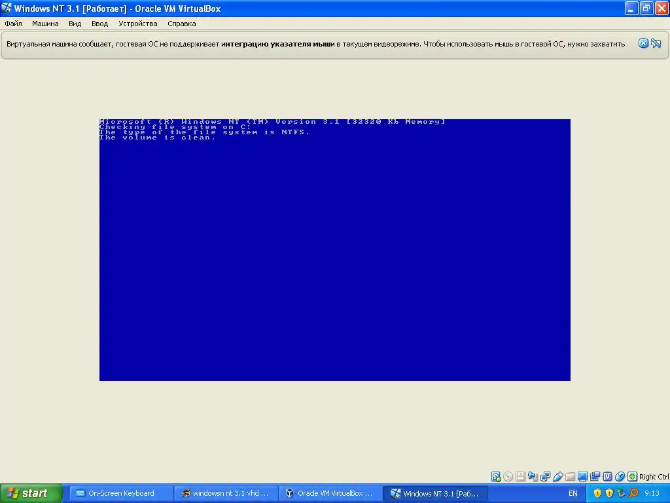Viewport: 670px width, 503px height.
Task: Click the shared folders status icon
Action: [x=570, y=477]
